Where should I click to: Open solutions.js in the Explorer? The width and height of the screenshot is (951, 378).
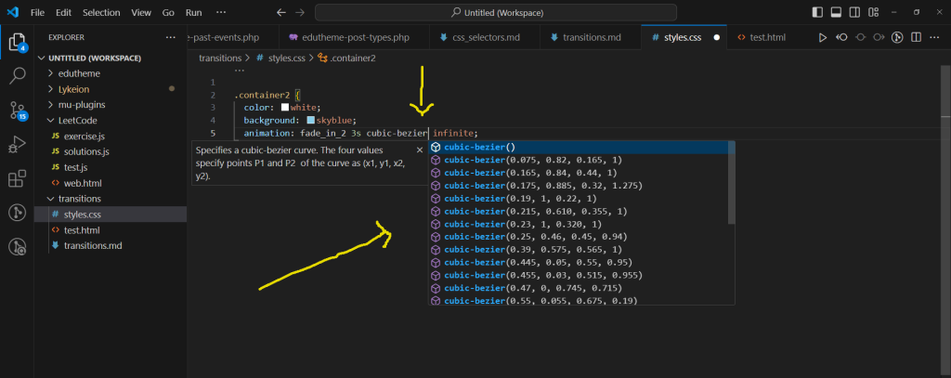click(x=85, y=151)
